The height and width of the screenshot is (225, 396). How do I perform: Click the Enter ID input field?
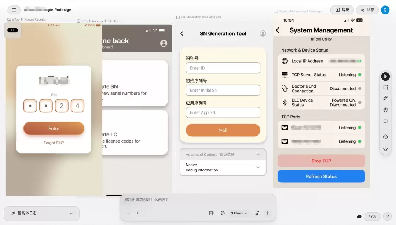pyautogui.click(x=223, y=68)
